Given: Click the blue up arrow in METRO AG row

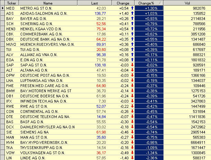Looking at the screenshot, I should tap(132, 8).
